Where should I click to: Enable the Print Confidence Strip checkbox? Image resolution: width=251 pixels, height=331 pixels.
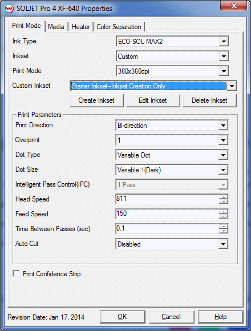[x=16, y=273]
